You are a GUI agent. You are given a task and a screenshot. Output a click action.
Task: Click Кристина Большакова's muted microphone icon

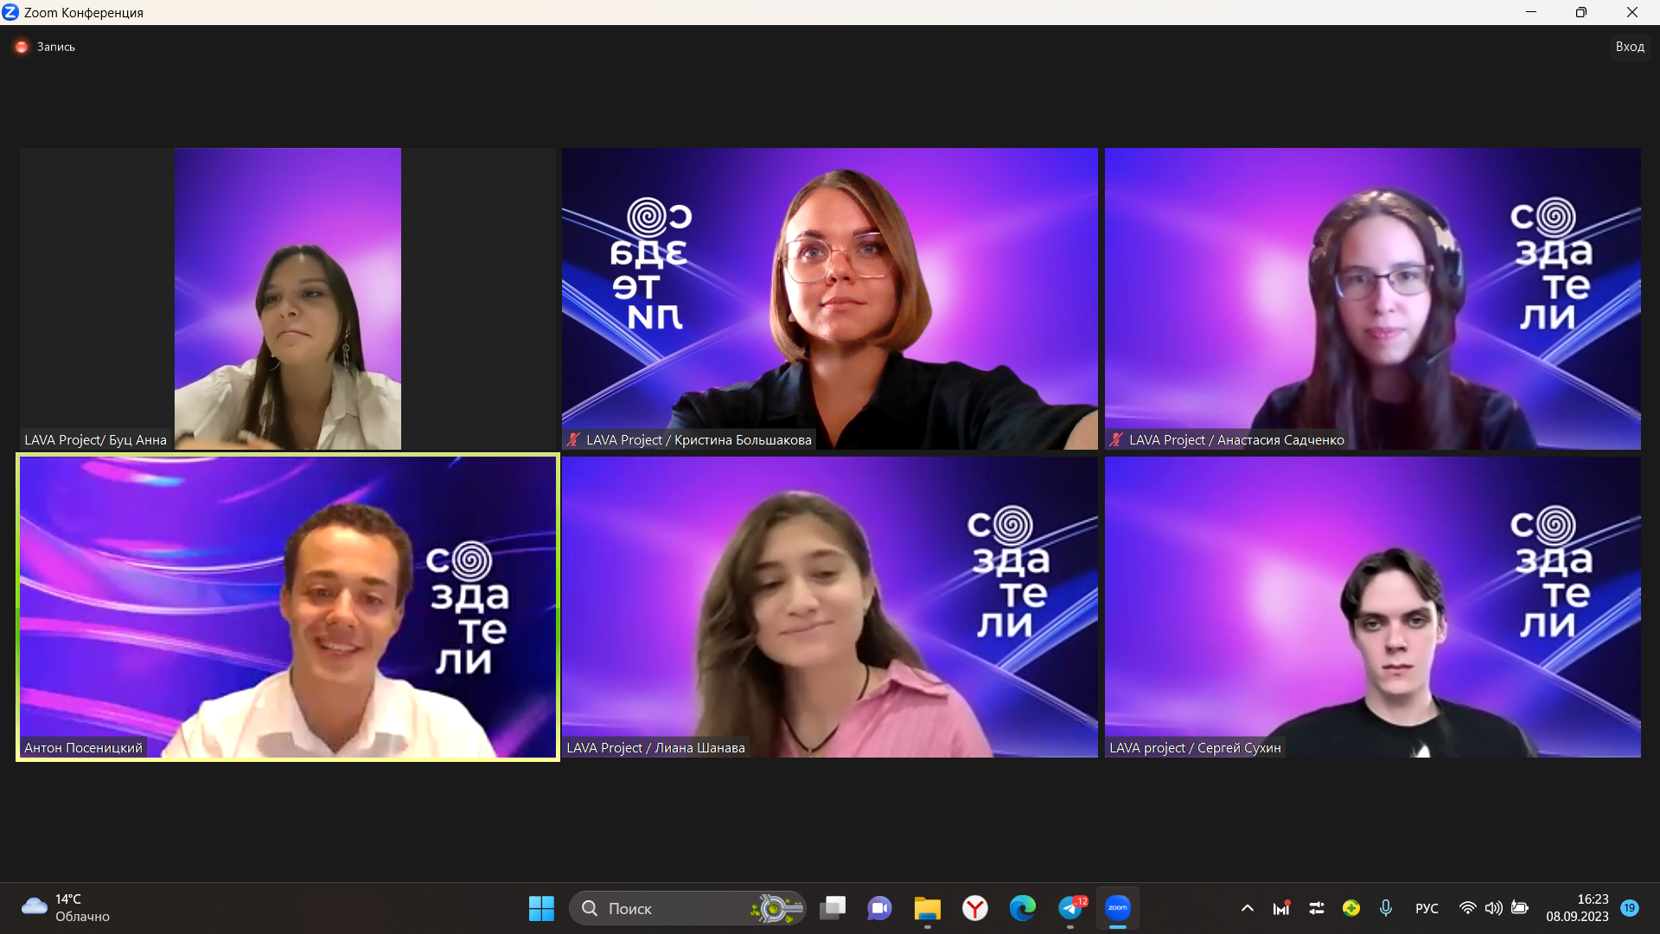(x=573, y=440)
